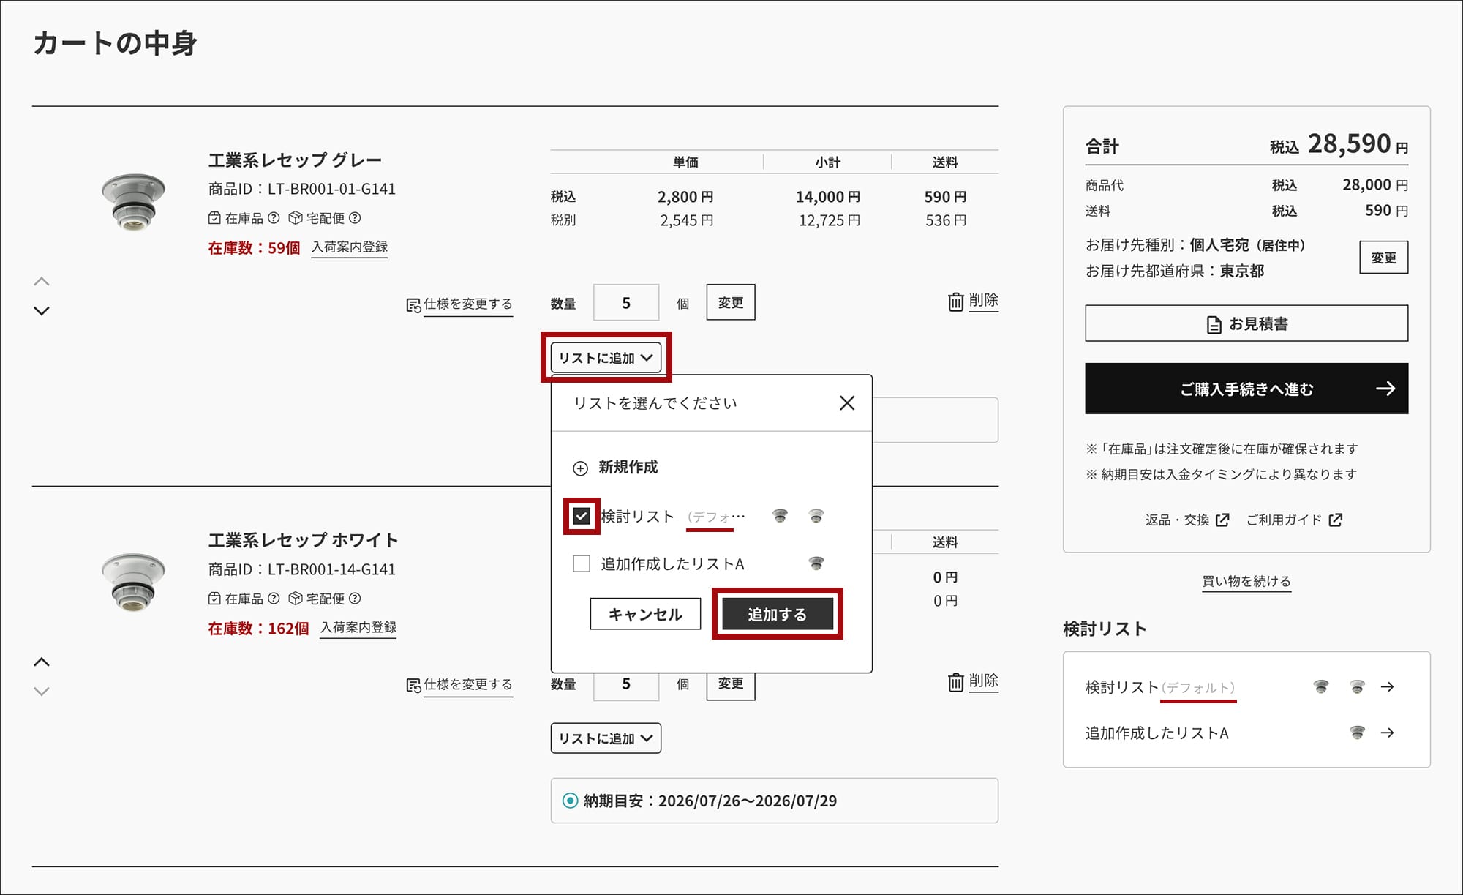
Task: Open リストに追加 dropdown for グレー item
Action: [606, 358]
